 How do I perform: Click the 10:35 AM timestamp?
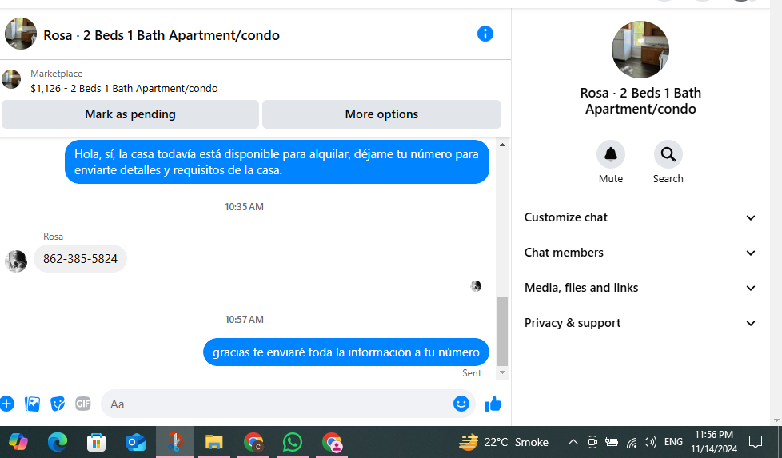[244, 207]
